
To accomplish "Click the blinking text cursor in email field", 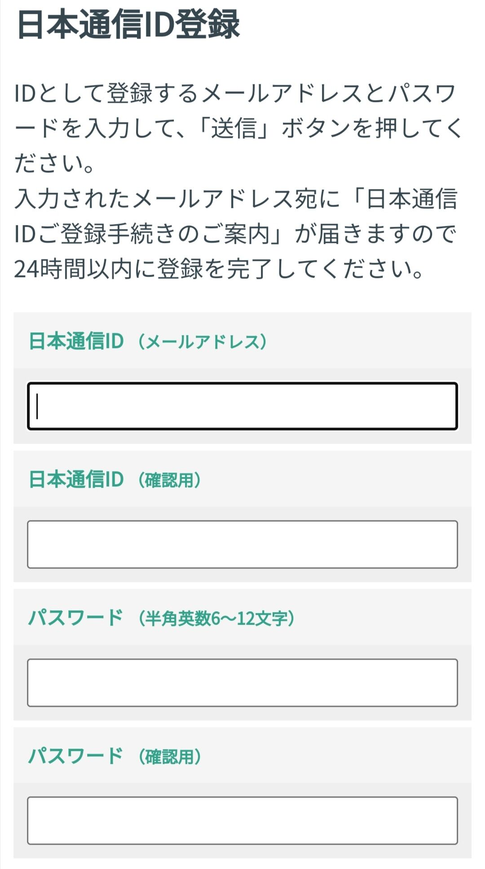I will point(37,406).
